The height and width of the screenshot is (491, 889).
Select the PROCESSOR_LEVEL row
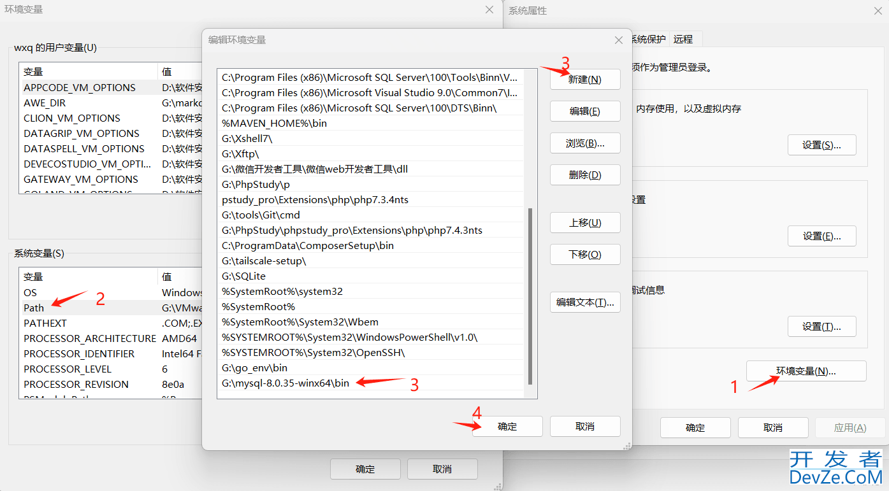point(112,369)
